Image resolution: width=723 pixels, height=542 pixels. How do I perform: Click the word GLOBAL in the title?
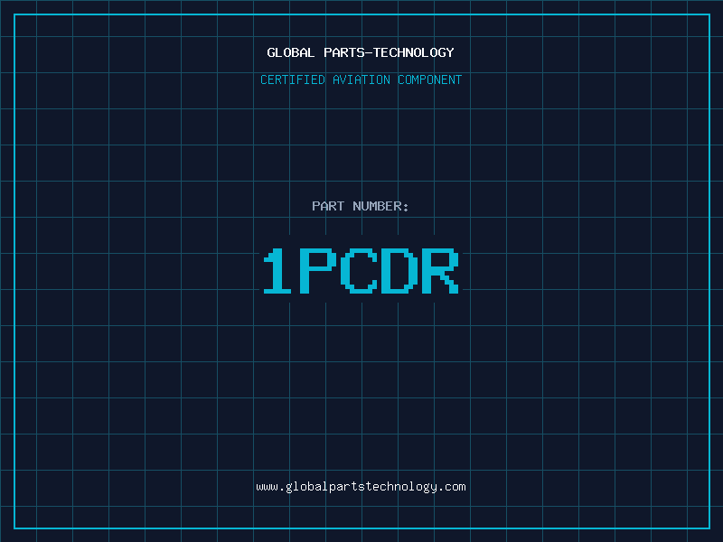coord(290,52)
